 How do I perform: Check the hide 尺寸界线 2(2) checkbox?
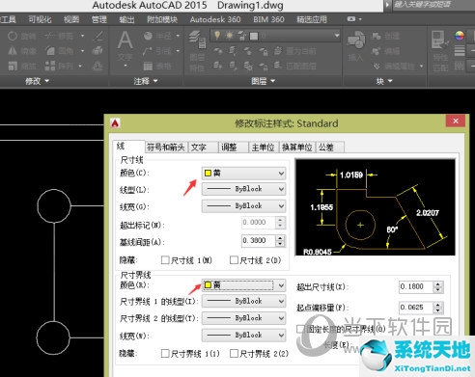coord(234,354)
